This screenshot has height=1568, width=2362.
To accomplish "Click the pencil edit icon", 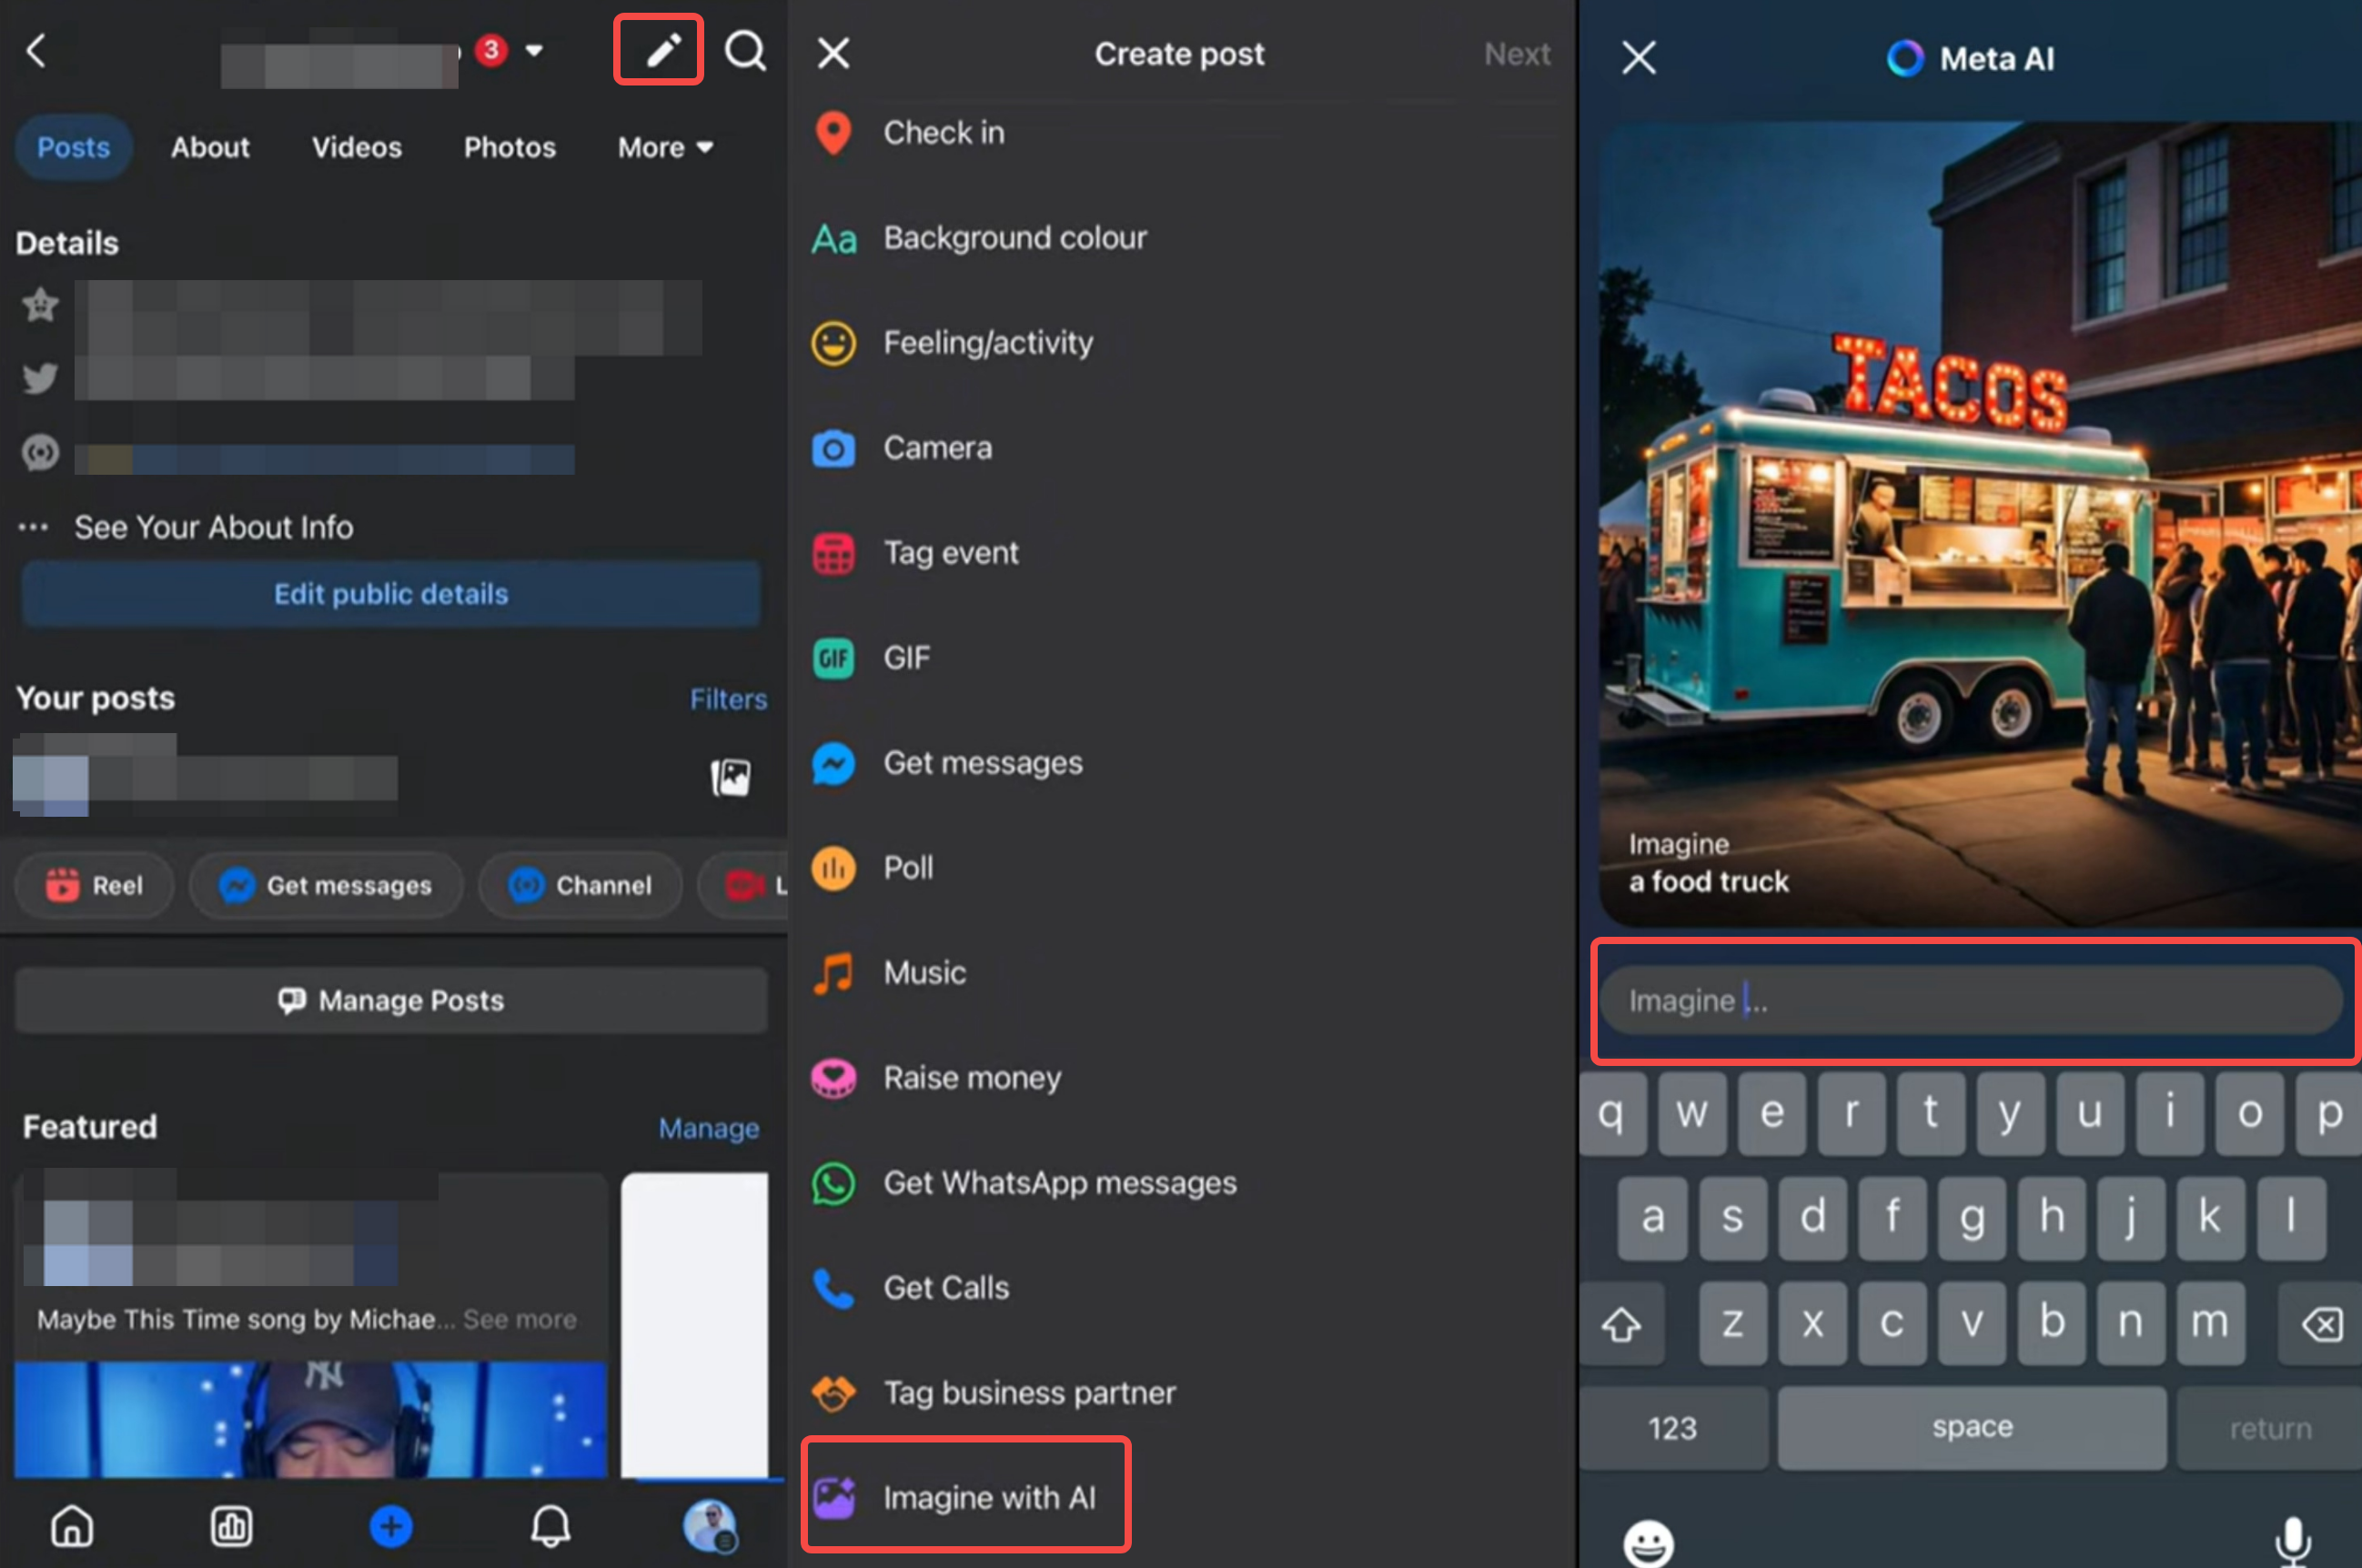I will tap(658, 48).
